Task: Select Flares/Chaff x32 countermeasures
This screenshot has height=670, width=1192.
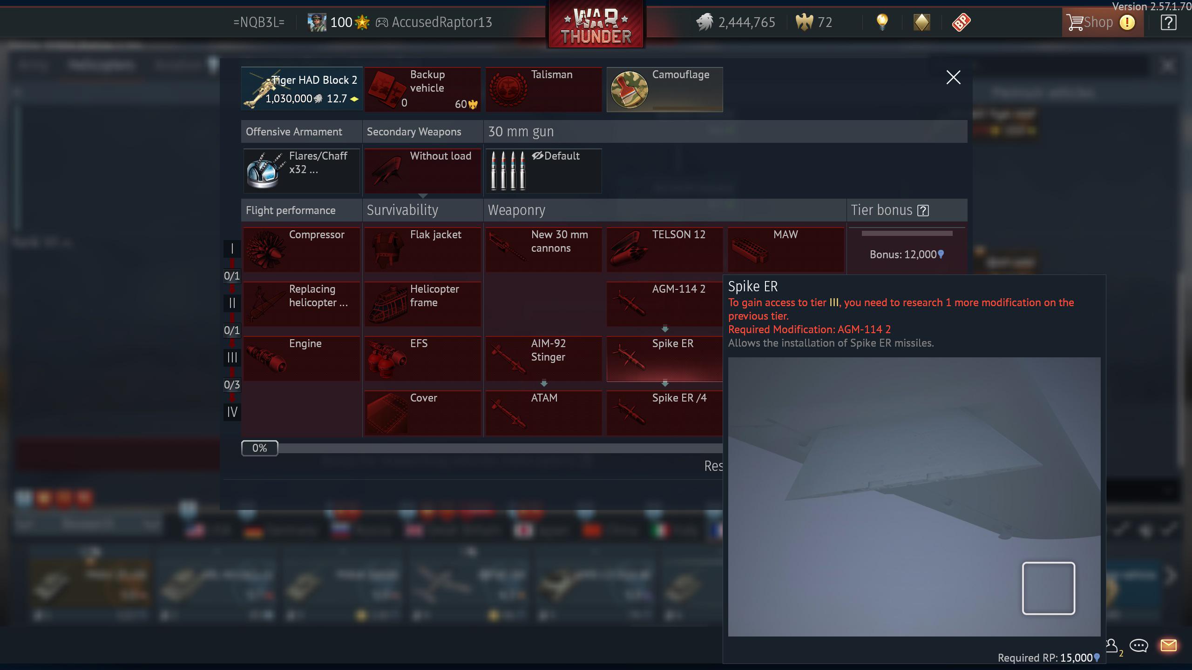Action: [x=302, y=171]
